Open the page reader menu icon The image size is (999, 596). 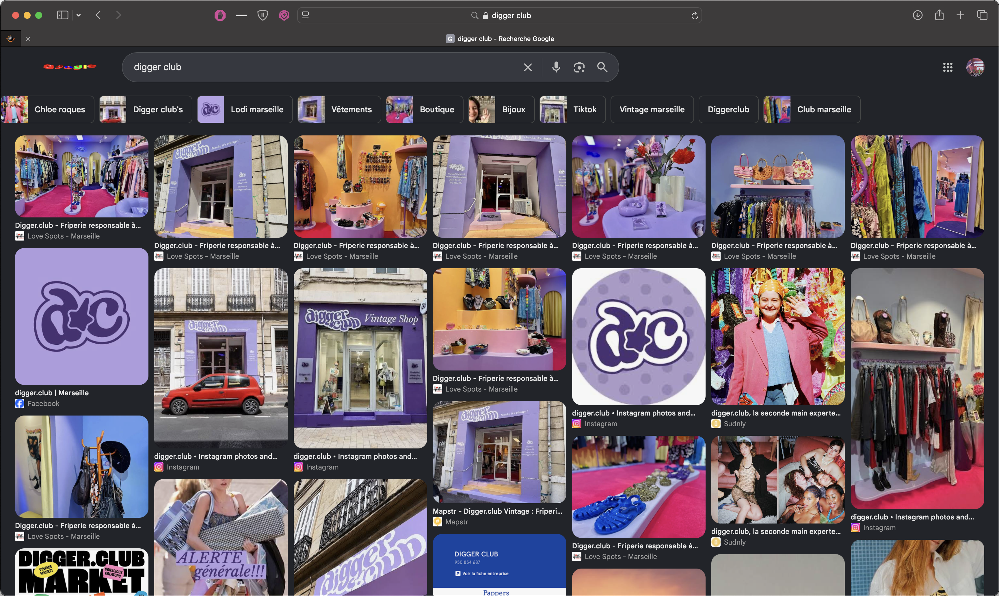tap(305, 15)
